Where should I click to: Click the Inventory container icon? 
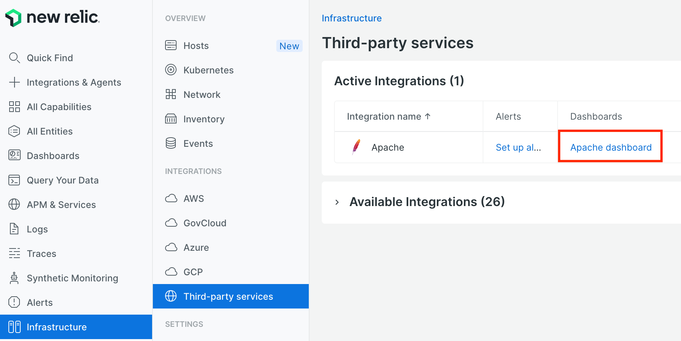click(171, 119)
